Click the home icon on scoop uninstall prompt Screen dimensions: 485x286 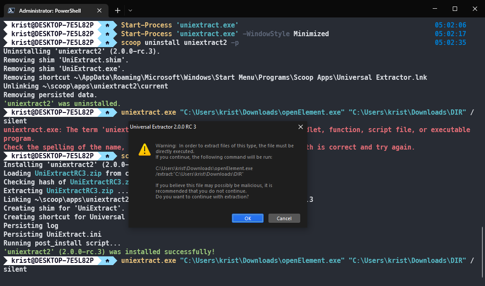click(x=107, y=43)
